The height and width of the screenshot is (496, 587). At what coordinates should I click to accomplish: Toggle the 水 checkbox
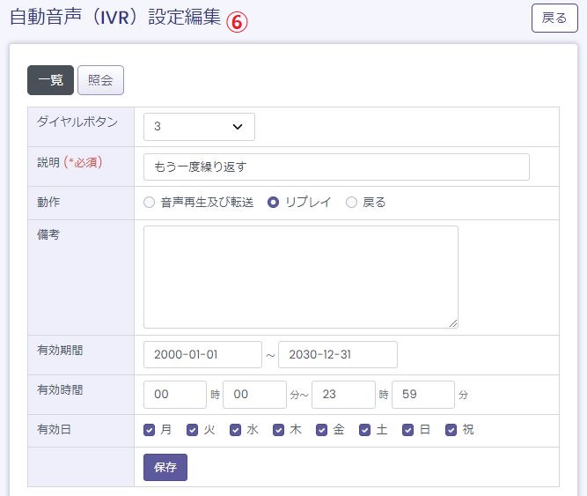(x=236, y=431)
